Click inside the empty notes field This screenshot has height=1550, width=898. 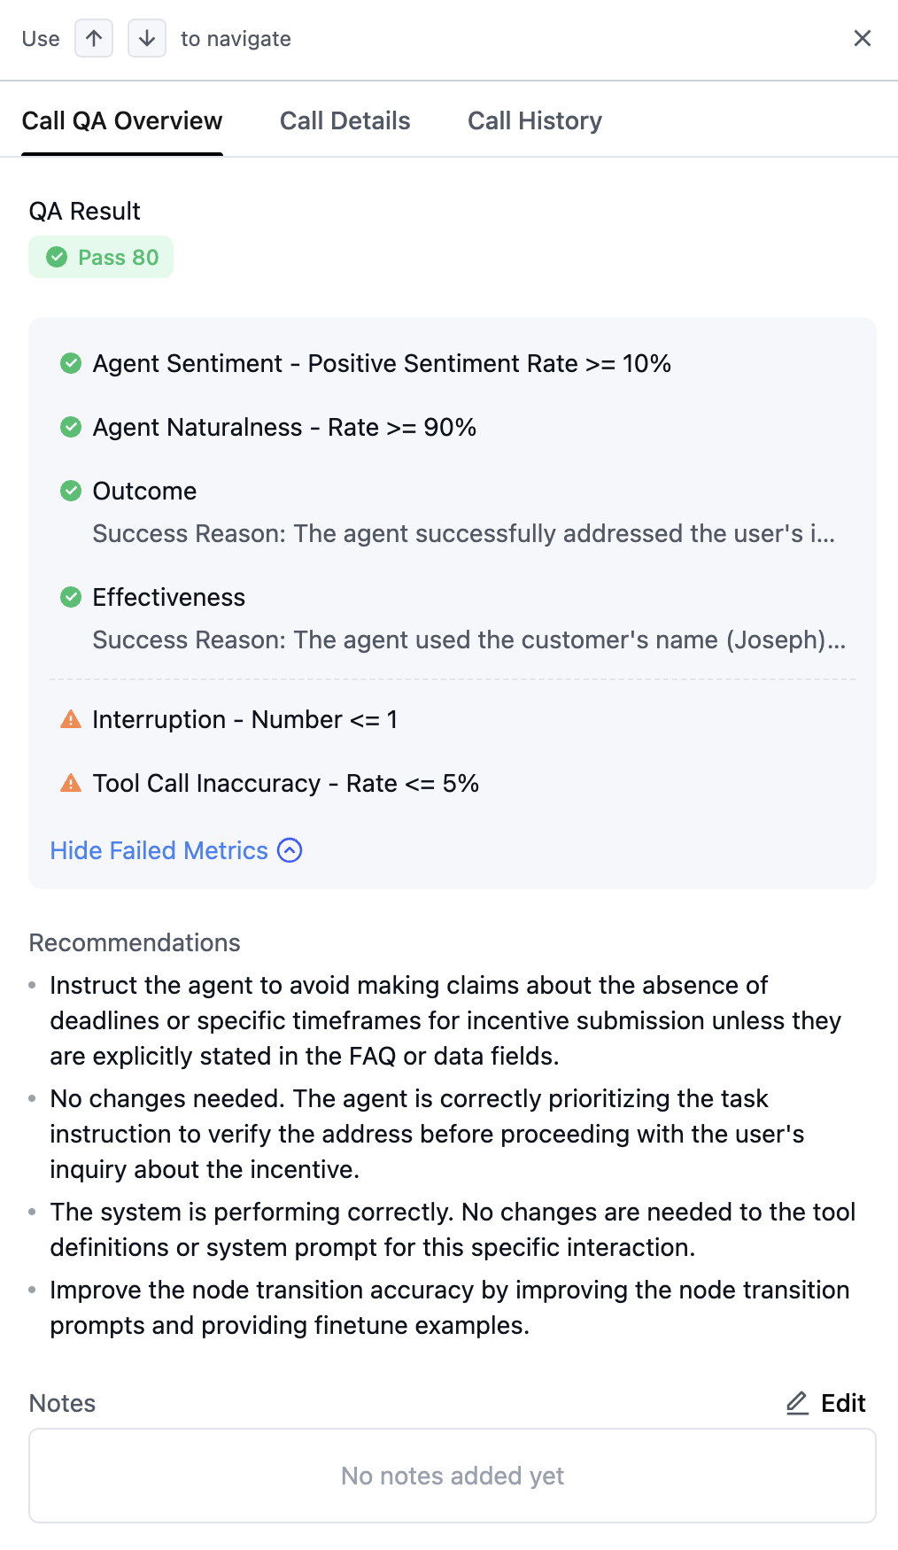click(453, 1476)
